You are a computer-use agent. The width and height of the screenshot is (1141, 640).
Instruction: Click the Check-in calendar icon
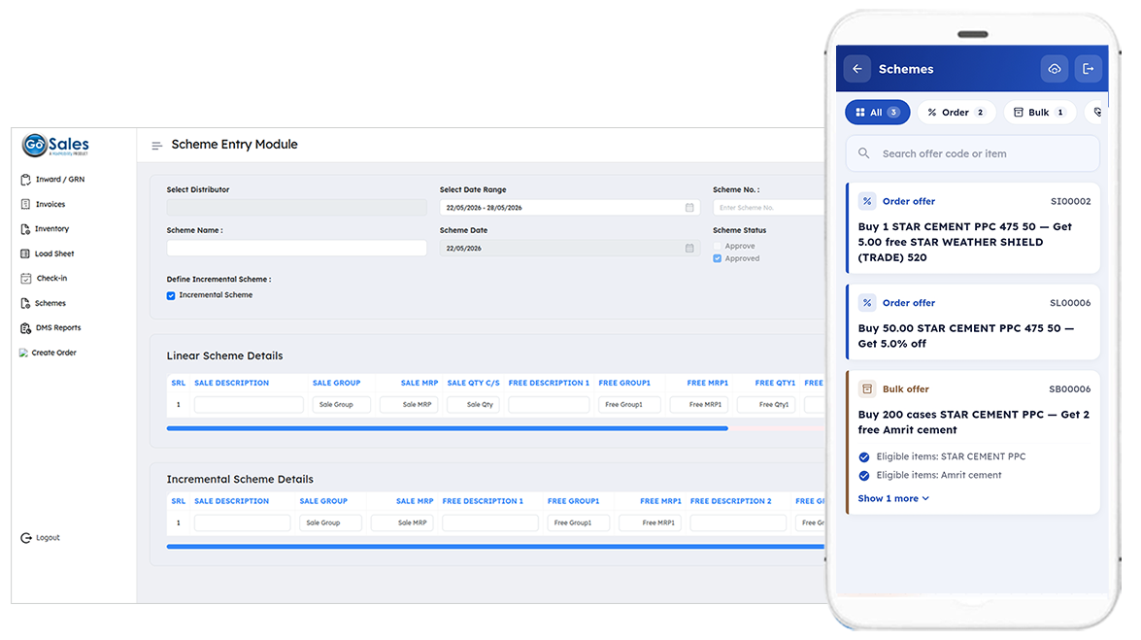[x=25, y=278]
